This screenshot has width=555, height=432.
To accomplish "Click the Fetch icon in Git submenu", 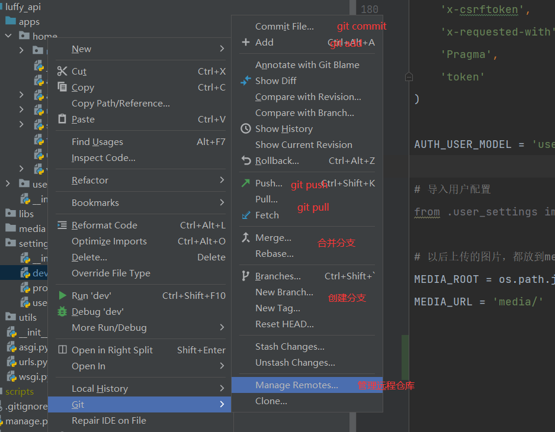I will pos(246,215).
